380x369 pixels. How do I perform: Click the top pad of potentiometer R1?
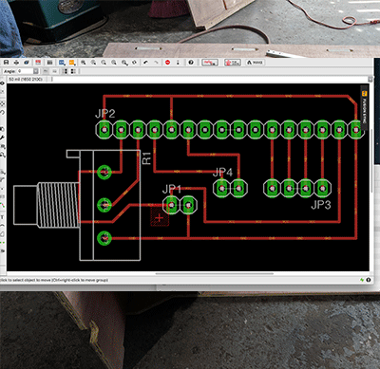tap(104, 172)
